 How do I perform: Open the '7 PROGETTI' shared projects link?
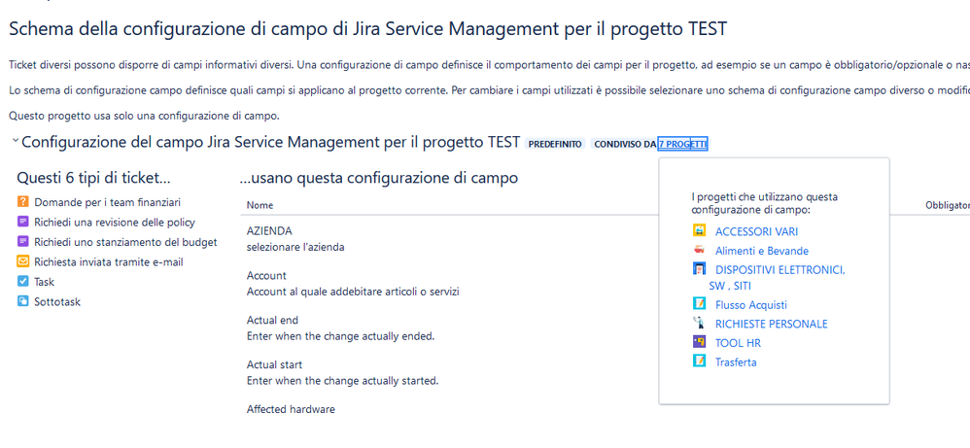(683, 144)
